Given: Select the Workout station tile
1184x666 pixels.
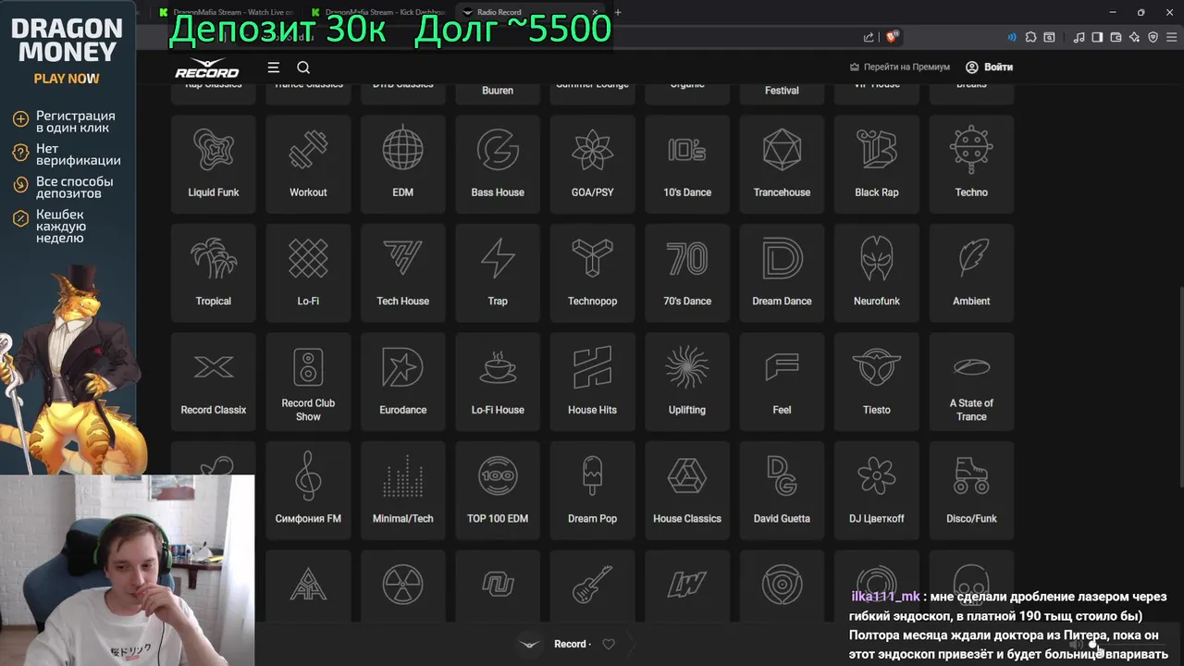Looking at the screenshot, I should click(308, 164).
